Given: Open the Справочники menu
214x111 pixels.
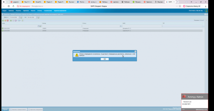Looking at the screenshot, I should click(48, 11).
